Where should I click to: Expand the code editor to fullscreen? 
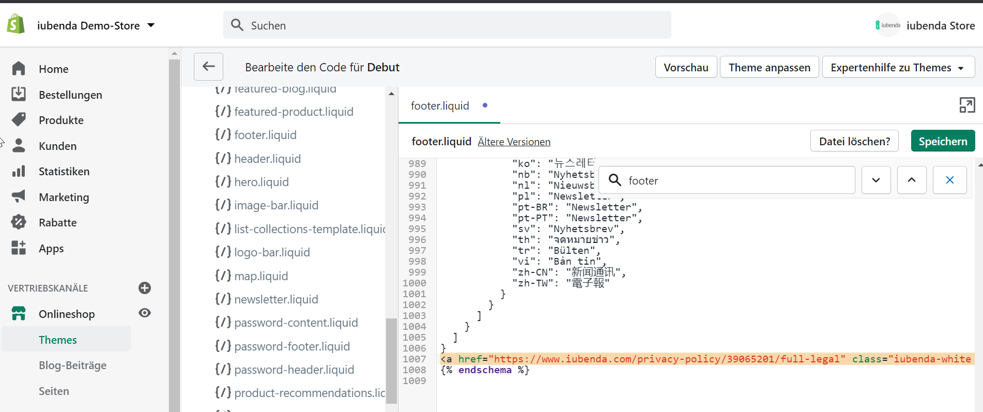click(x=966, y=105)
